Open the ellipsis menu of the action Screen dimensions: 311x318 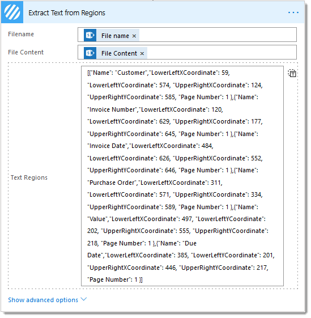coord(293,12)
